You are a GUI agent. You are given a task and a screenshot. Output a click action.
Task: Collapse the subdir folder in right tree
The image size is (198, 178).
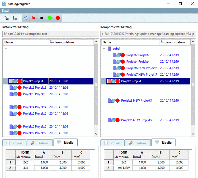(104, 49)
